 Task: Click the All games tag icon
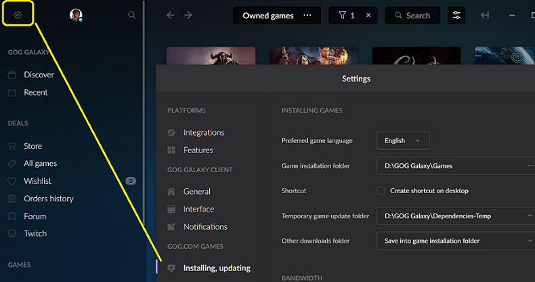pos(12,163)
